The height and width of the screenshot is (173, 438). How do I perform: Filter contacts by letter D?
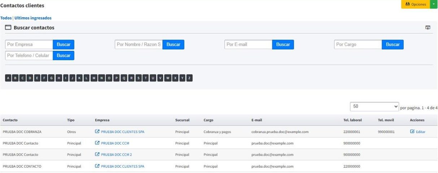[30, 78]
